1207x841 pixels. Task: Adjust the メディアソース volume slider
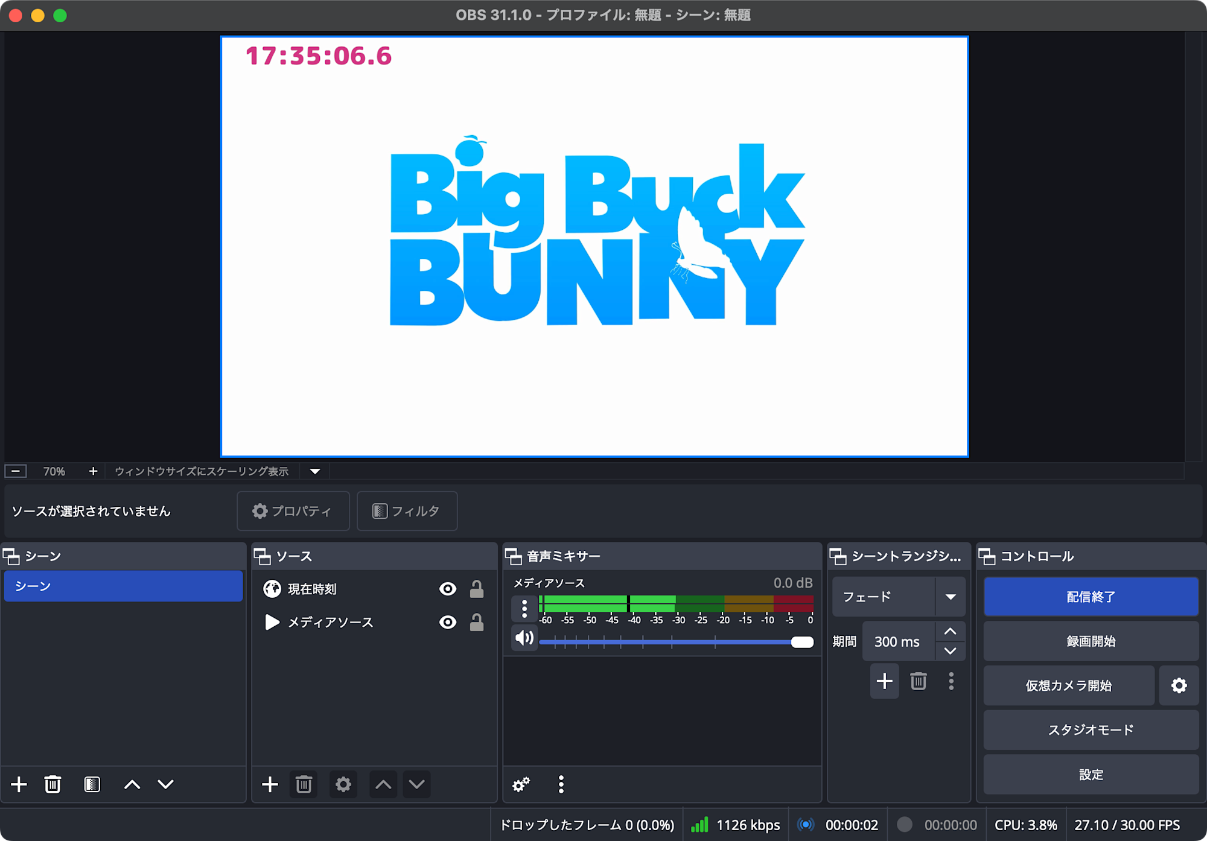(676, 642)
